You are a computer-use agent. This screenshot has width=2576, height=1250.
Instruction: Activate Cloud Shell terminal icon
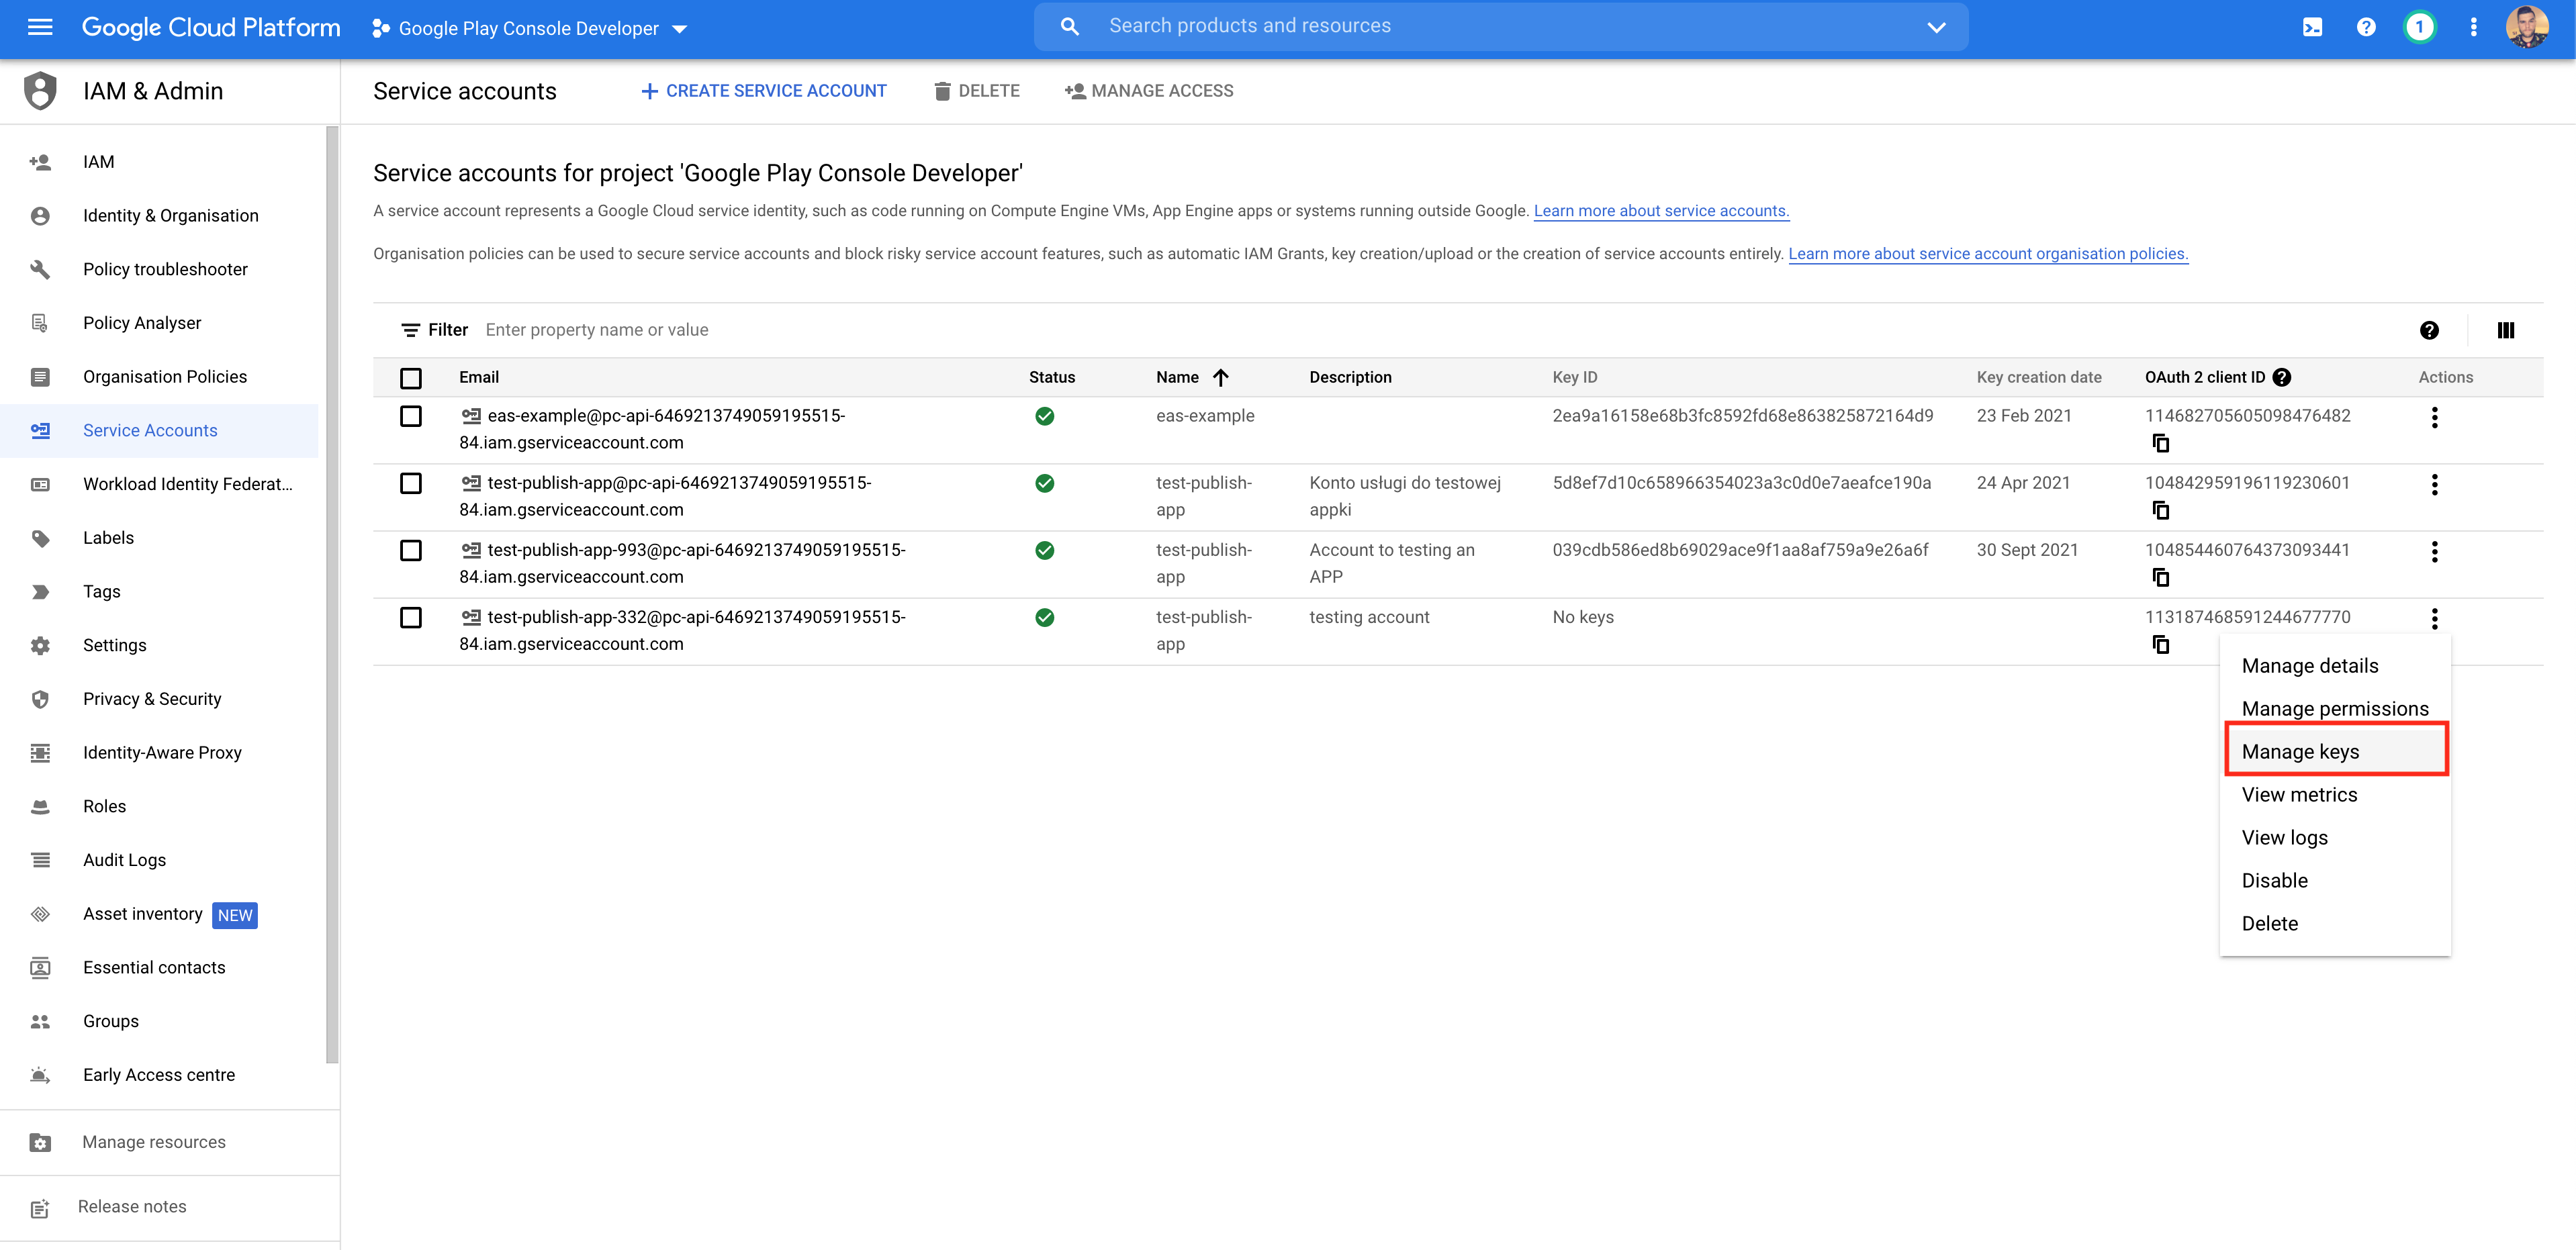(2312, 27)
